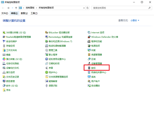Open the 存储空间 icon
Screen dimensions: 154x118
pyautogui.click(x=4, y=46)
